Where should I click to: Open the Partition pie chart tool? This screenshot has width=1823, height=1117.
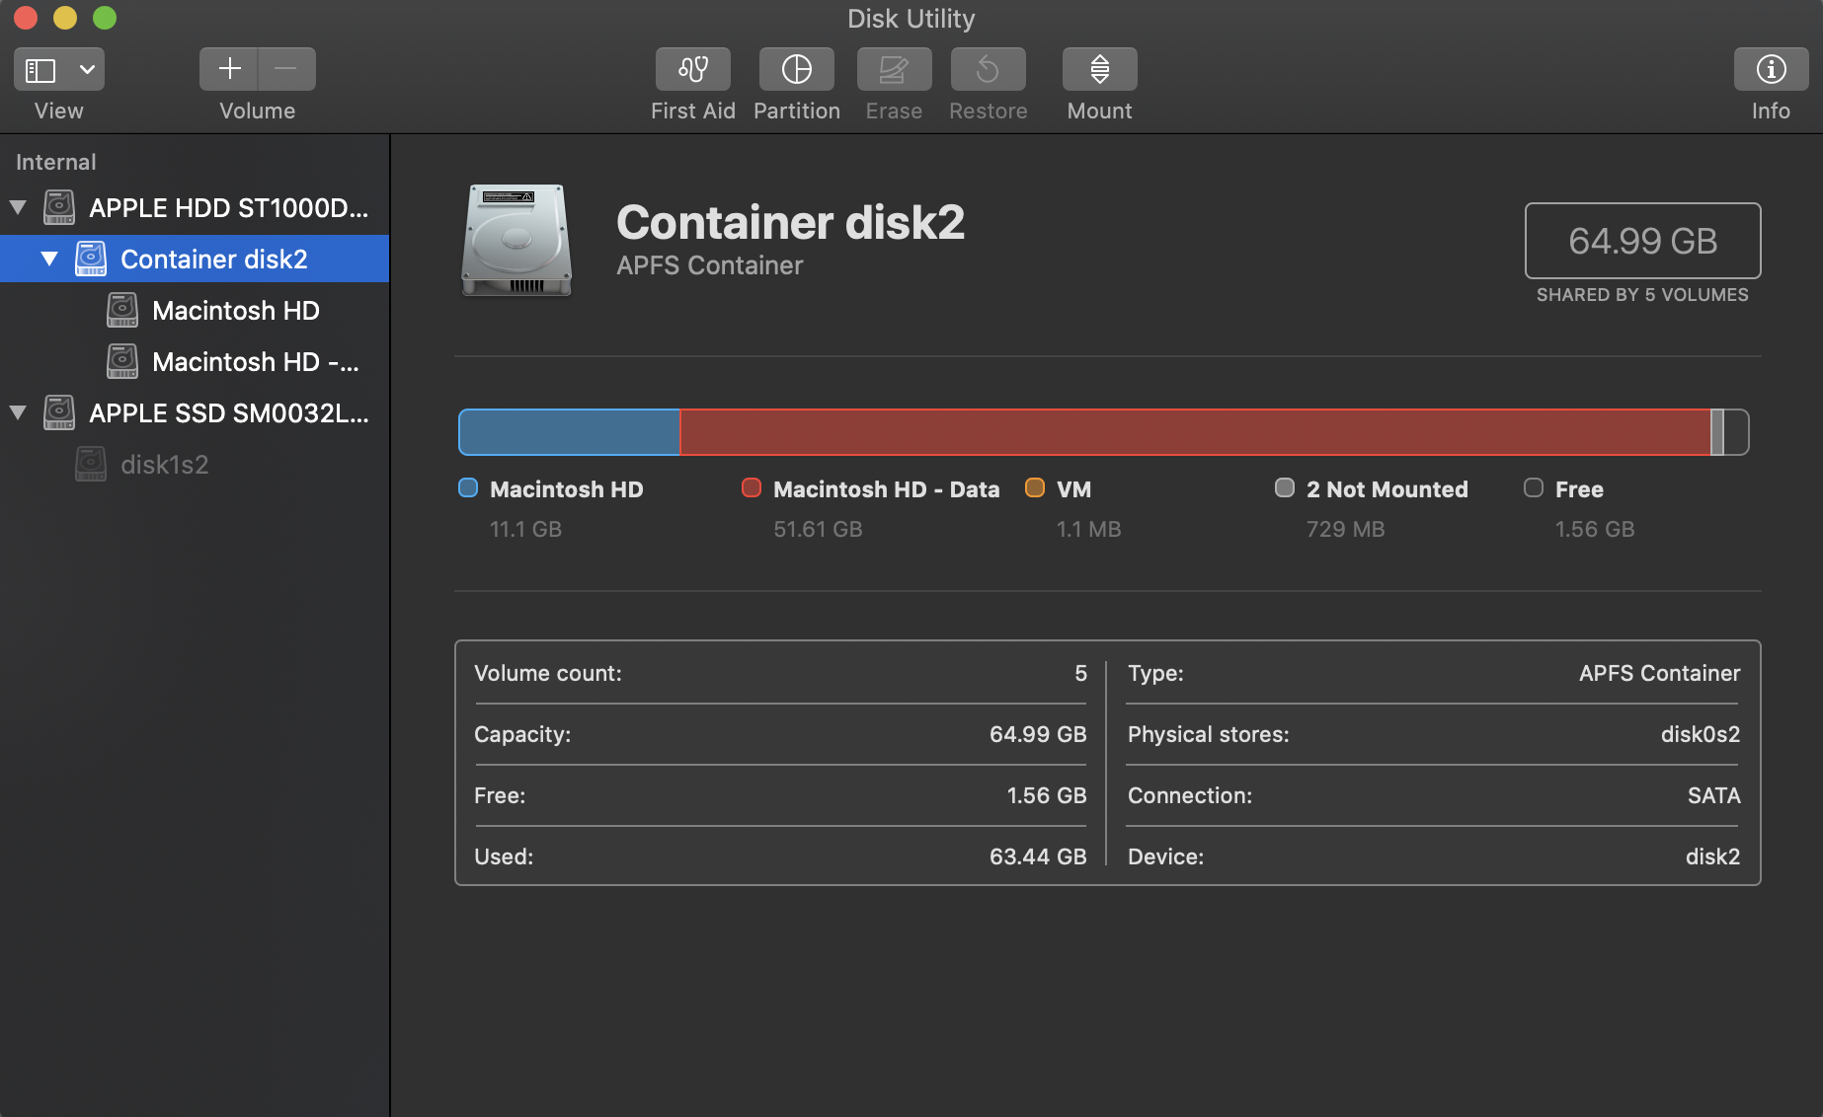[x=796, y=69]
